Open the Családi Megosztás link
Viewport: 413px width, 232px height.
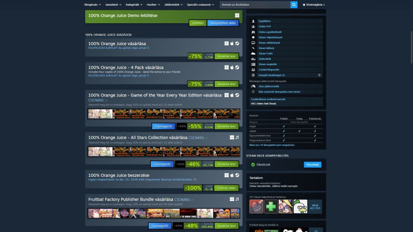[x=268, y=70]
